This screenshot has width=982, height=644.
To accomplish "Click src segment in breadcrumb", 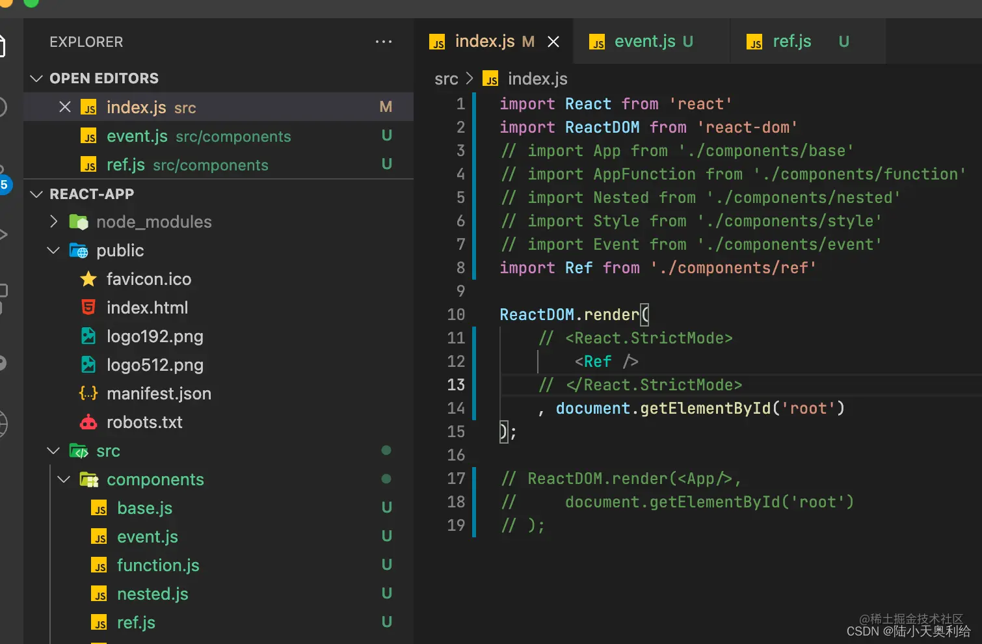I will tap(446, 79).
